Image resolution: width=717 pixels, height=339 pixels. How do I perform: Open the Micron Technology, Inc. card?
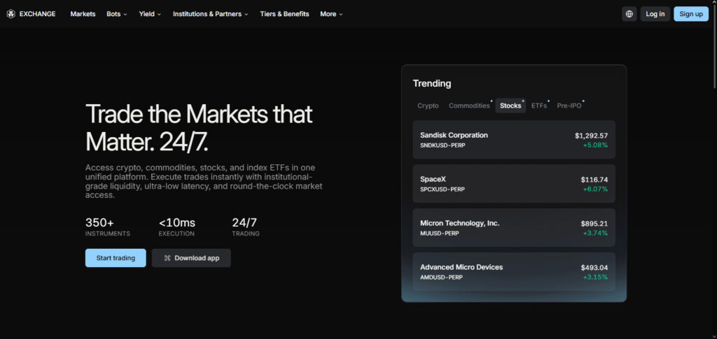(x=514, y=228)
